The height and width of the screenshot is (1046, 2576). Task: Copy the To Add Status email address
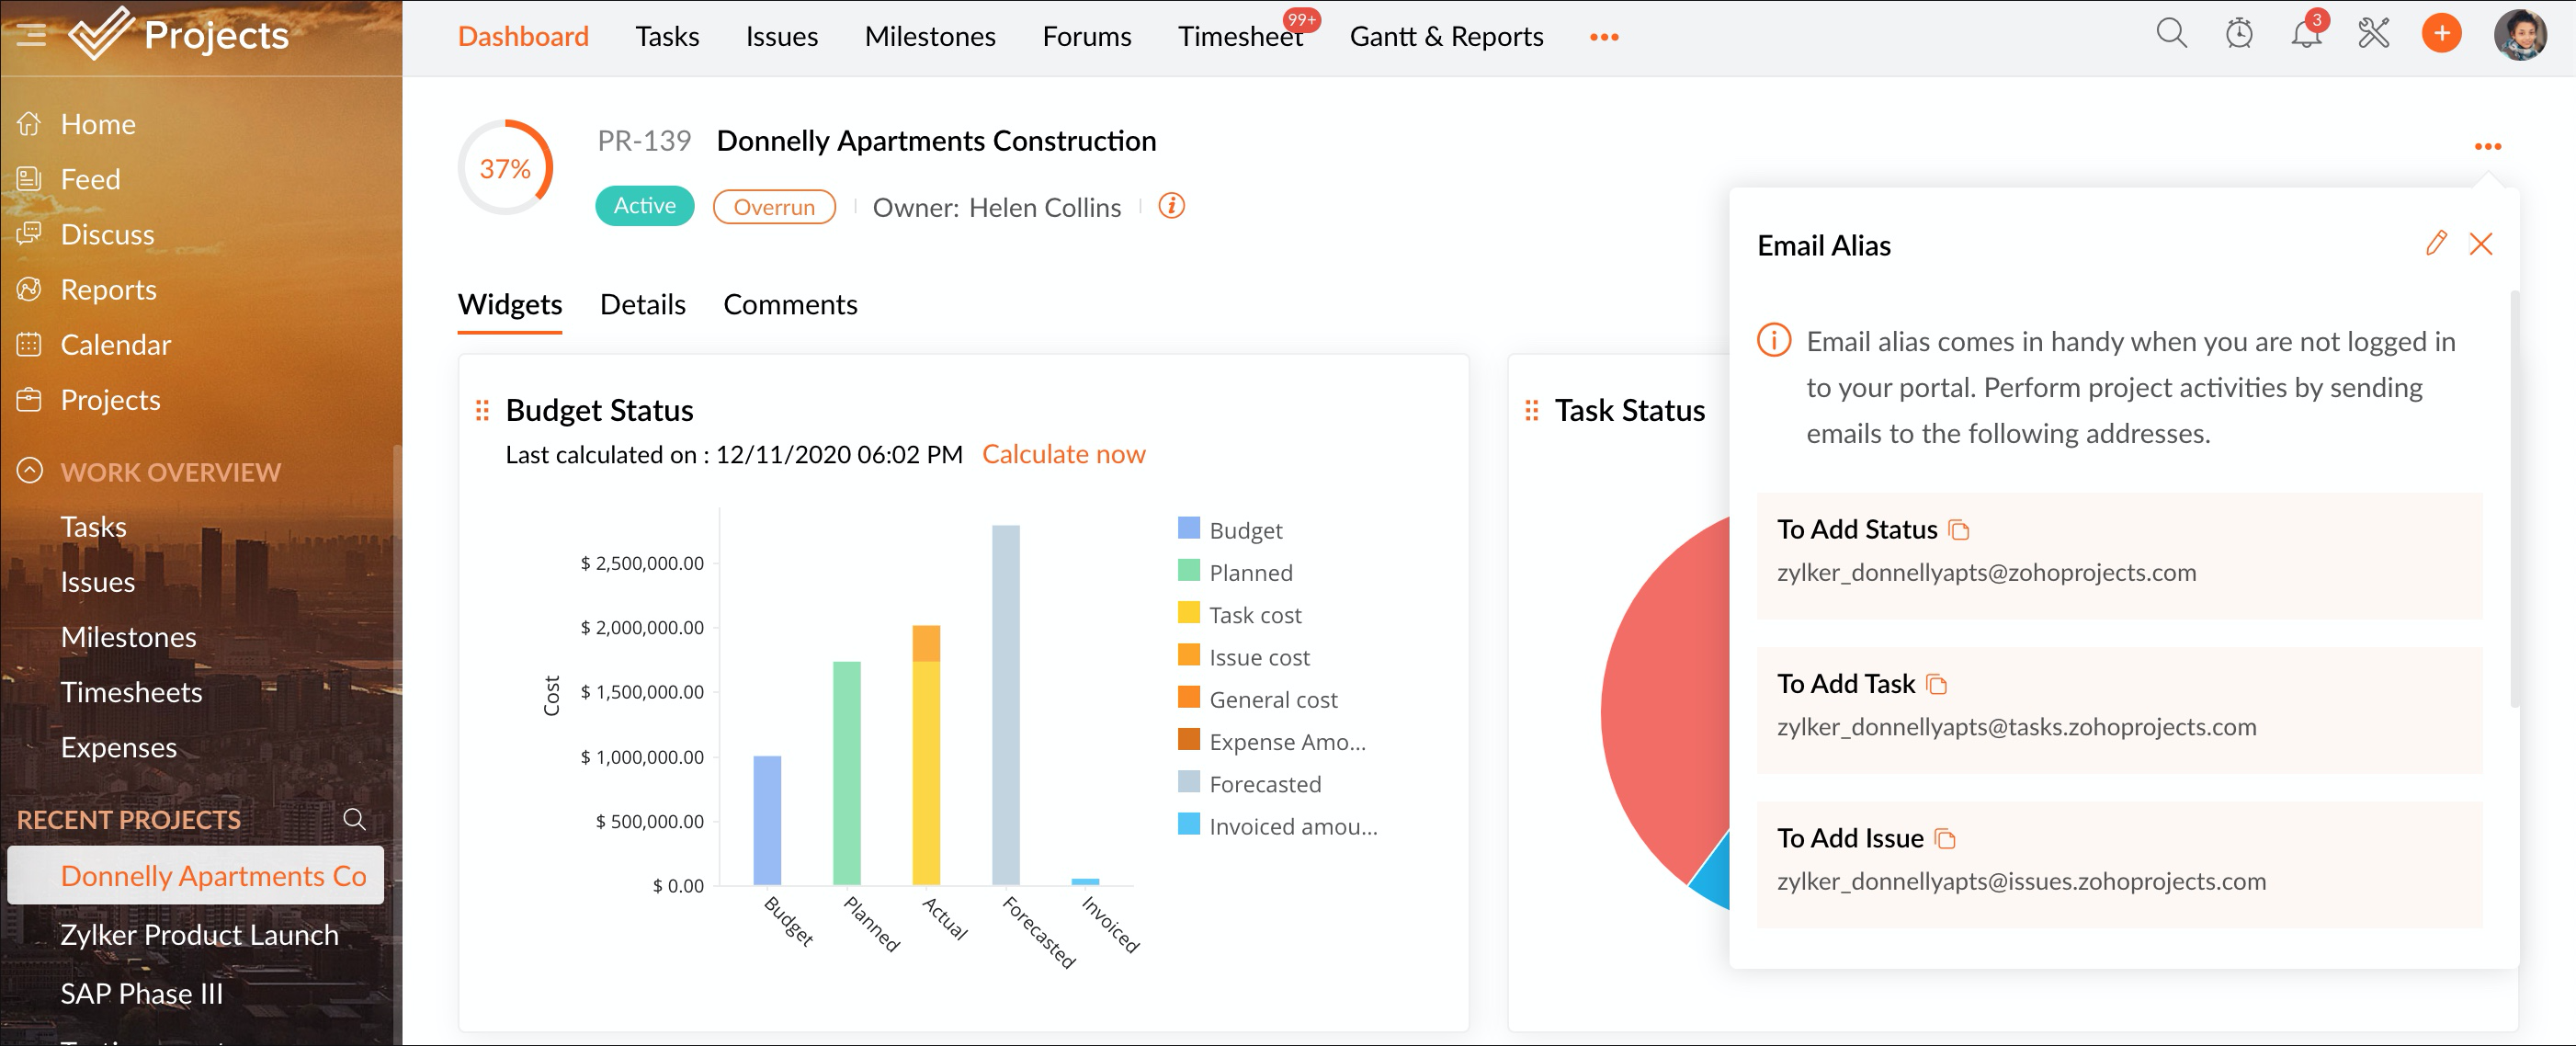point(1959,530)
